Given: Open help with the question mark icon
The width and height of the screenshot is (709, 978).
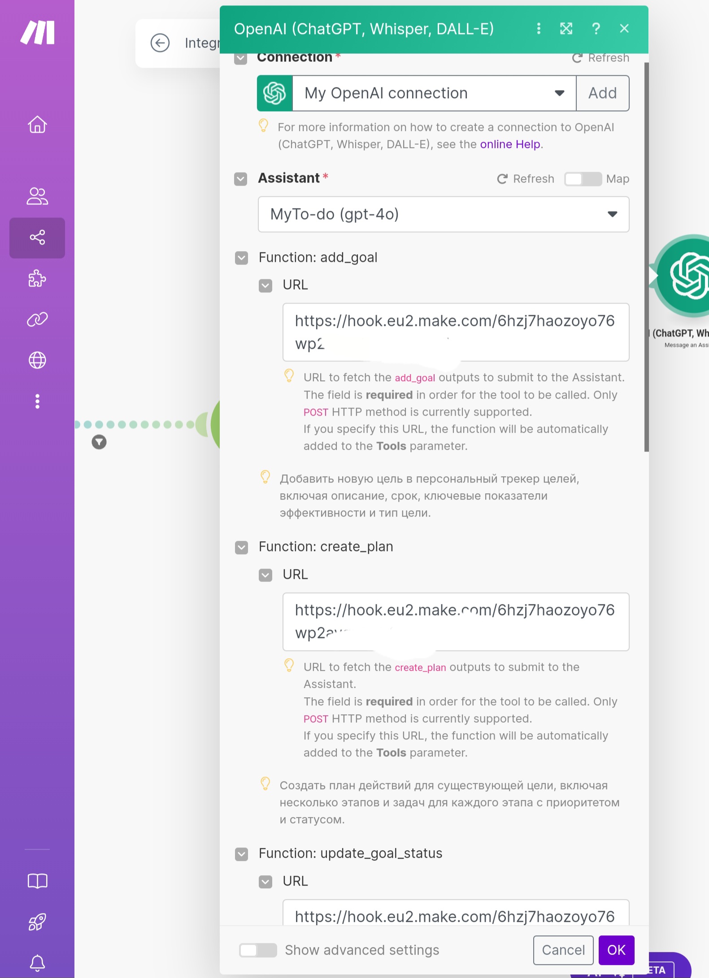Looking at the screenshot, I should tap(596, 29).
